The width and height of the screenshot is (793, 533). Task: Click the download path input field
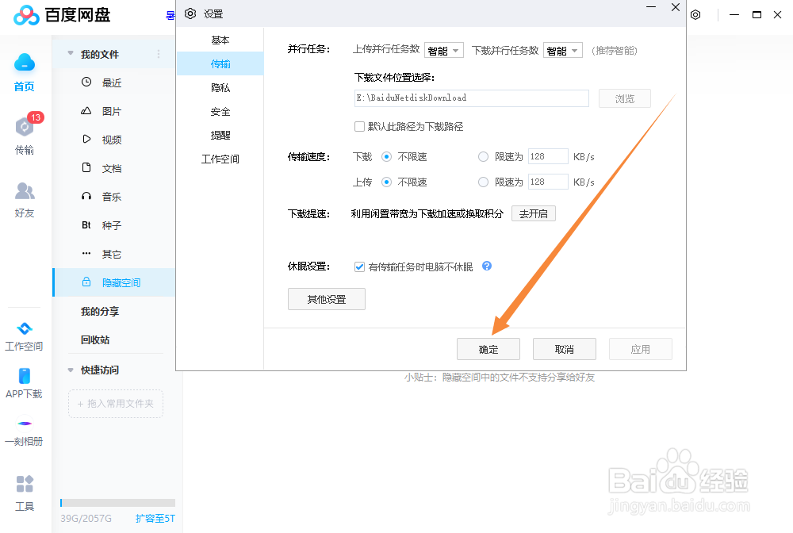point(471,98)
